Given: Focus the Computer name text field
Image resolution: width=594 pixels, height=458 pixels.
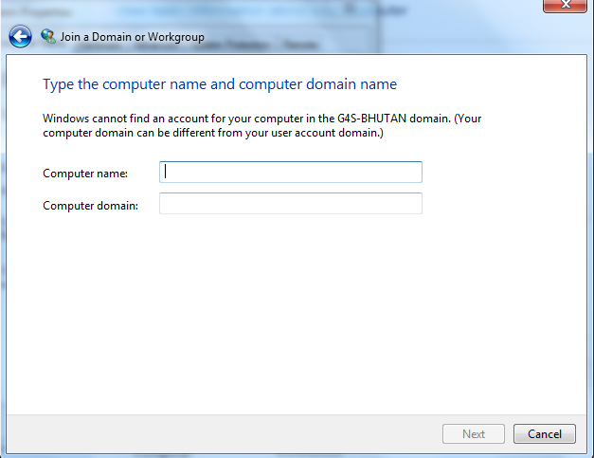Looking at the screenshot, I should point(291,173).
